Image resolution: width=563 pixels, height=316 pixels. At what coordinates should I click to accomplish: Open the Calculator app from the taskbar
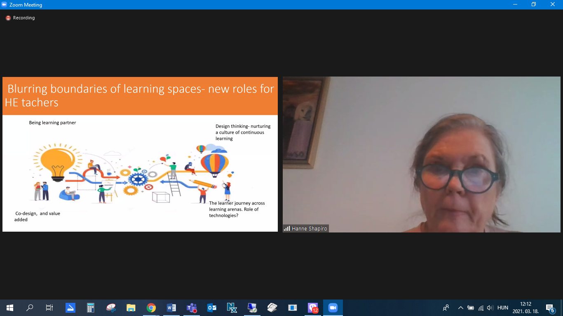click(x=91, y=308)
